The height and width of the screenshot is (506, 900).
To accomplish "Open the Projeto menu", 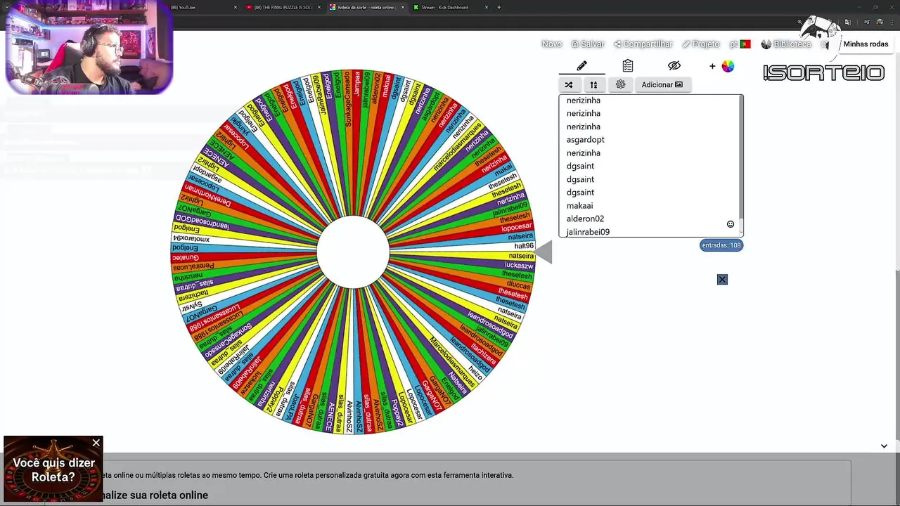I will pyautogui.click(x=701, y=44).
